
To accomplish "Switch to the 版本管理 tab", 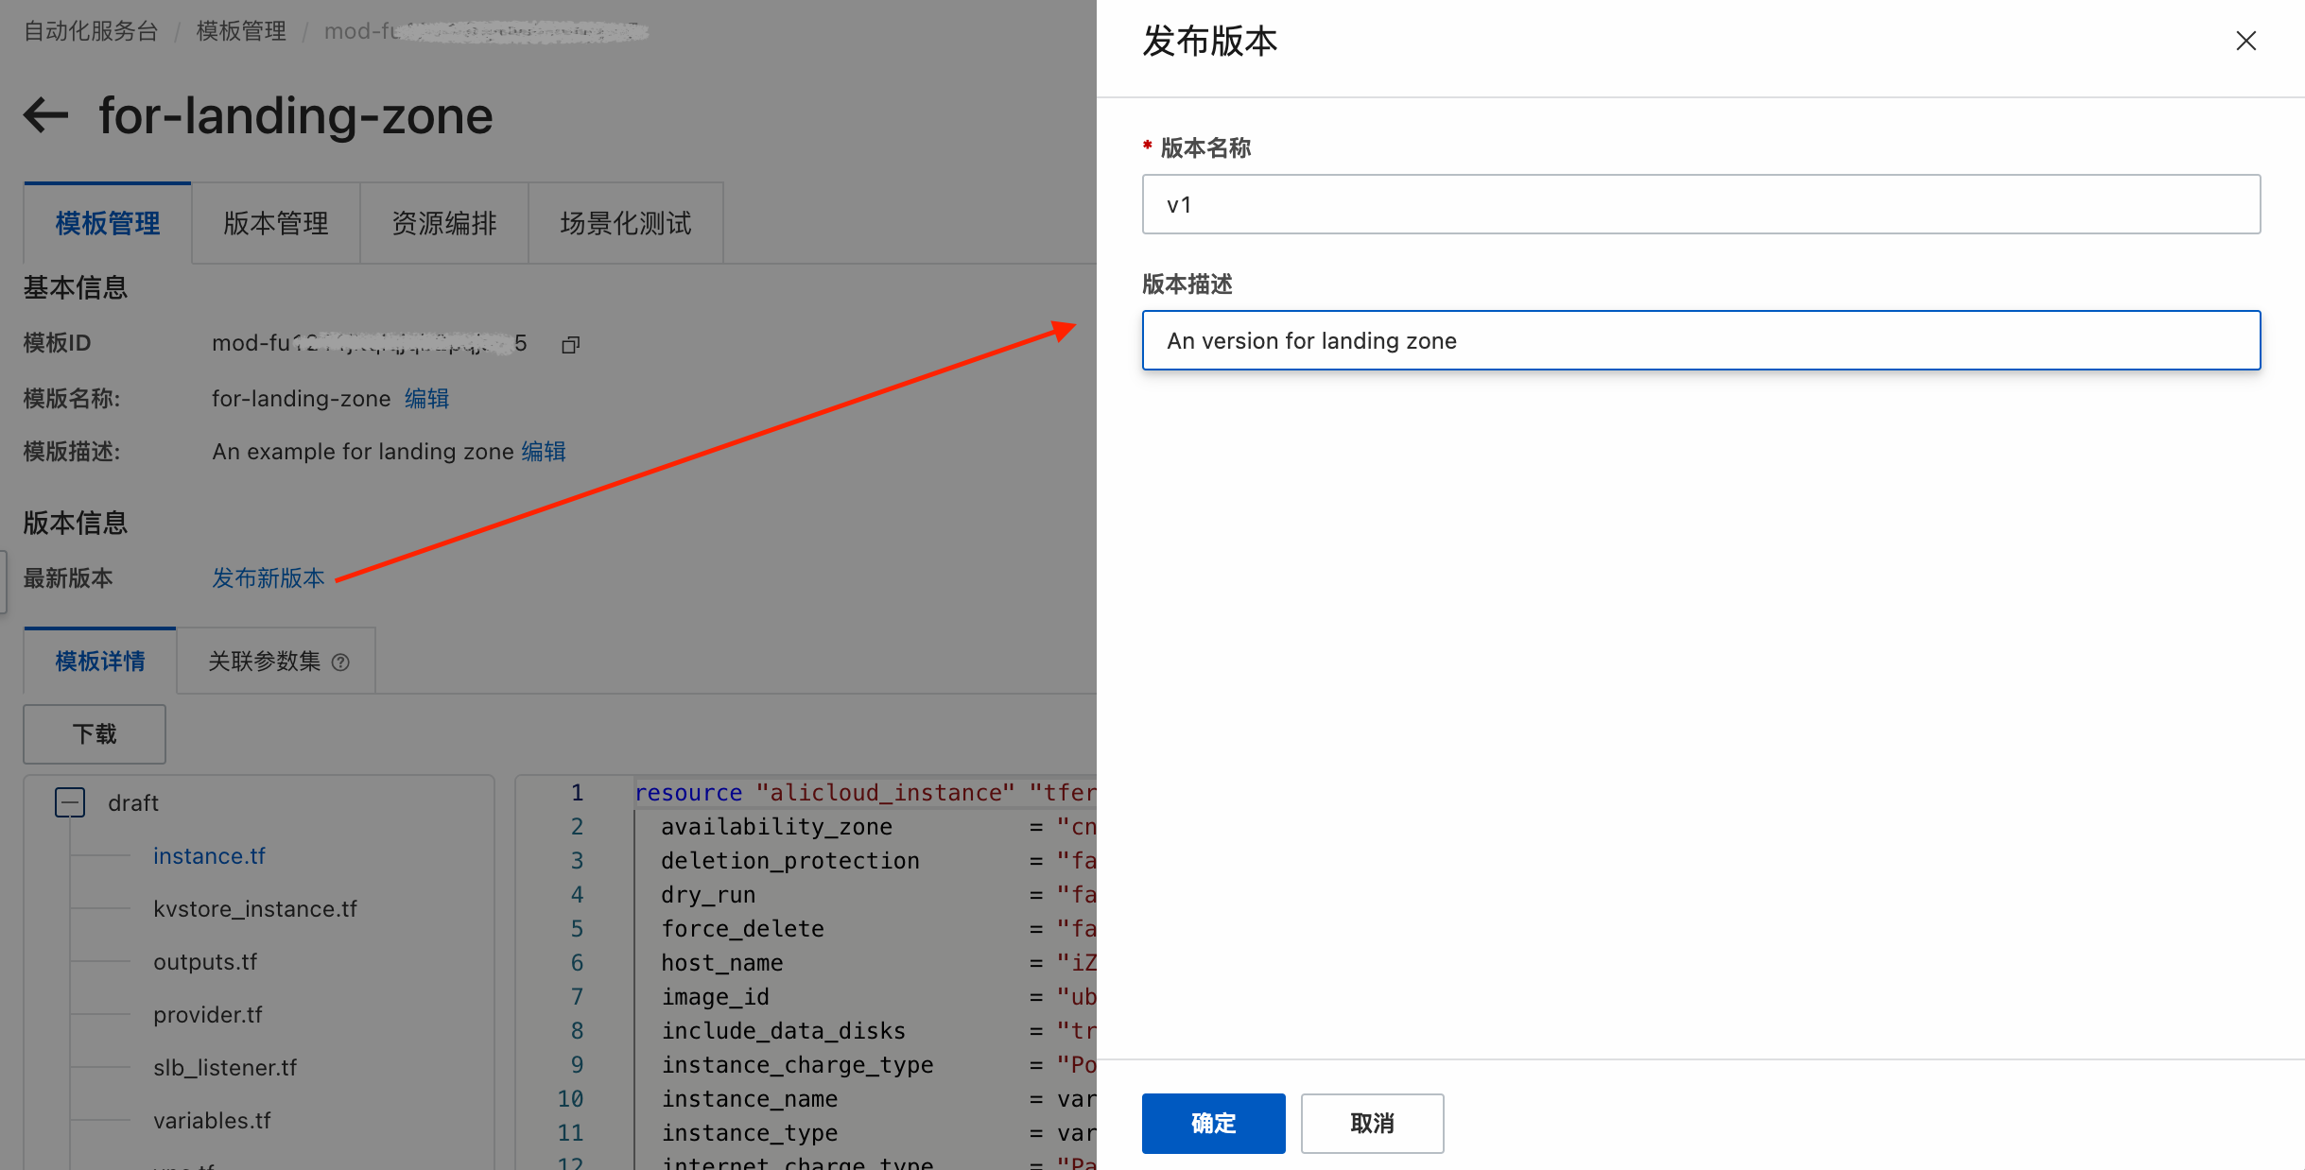I will (275, 223).
